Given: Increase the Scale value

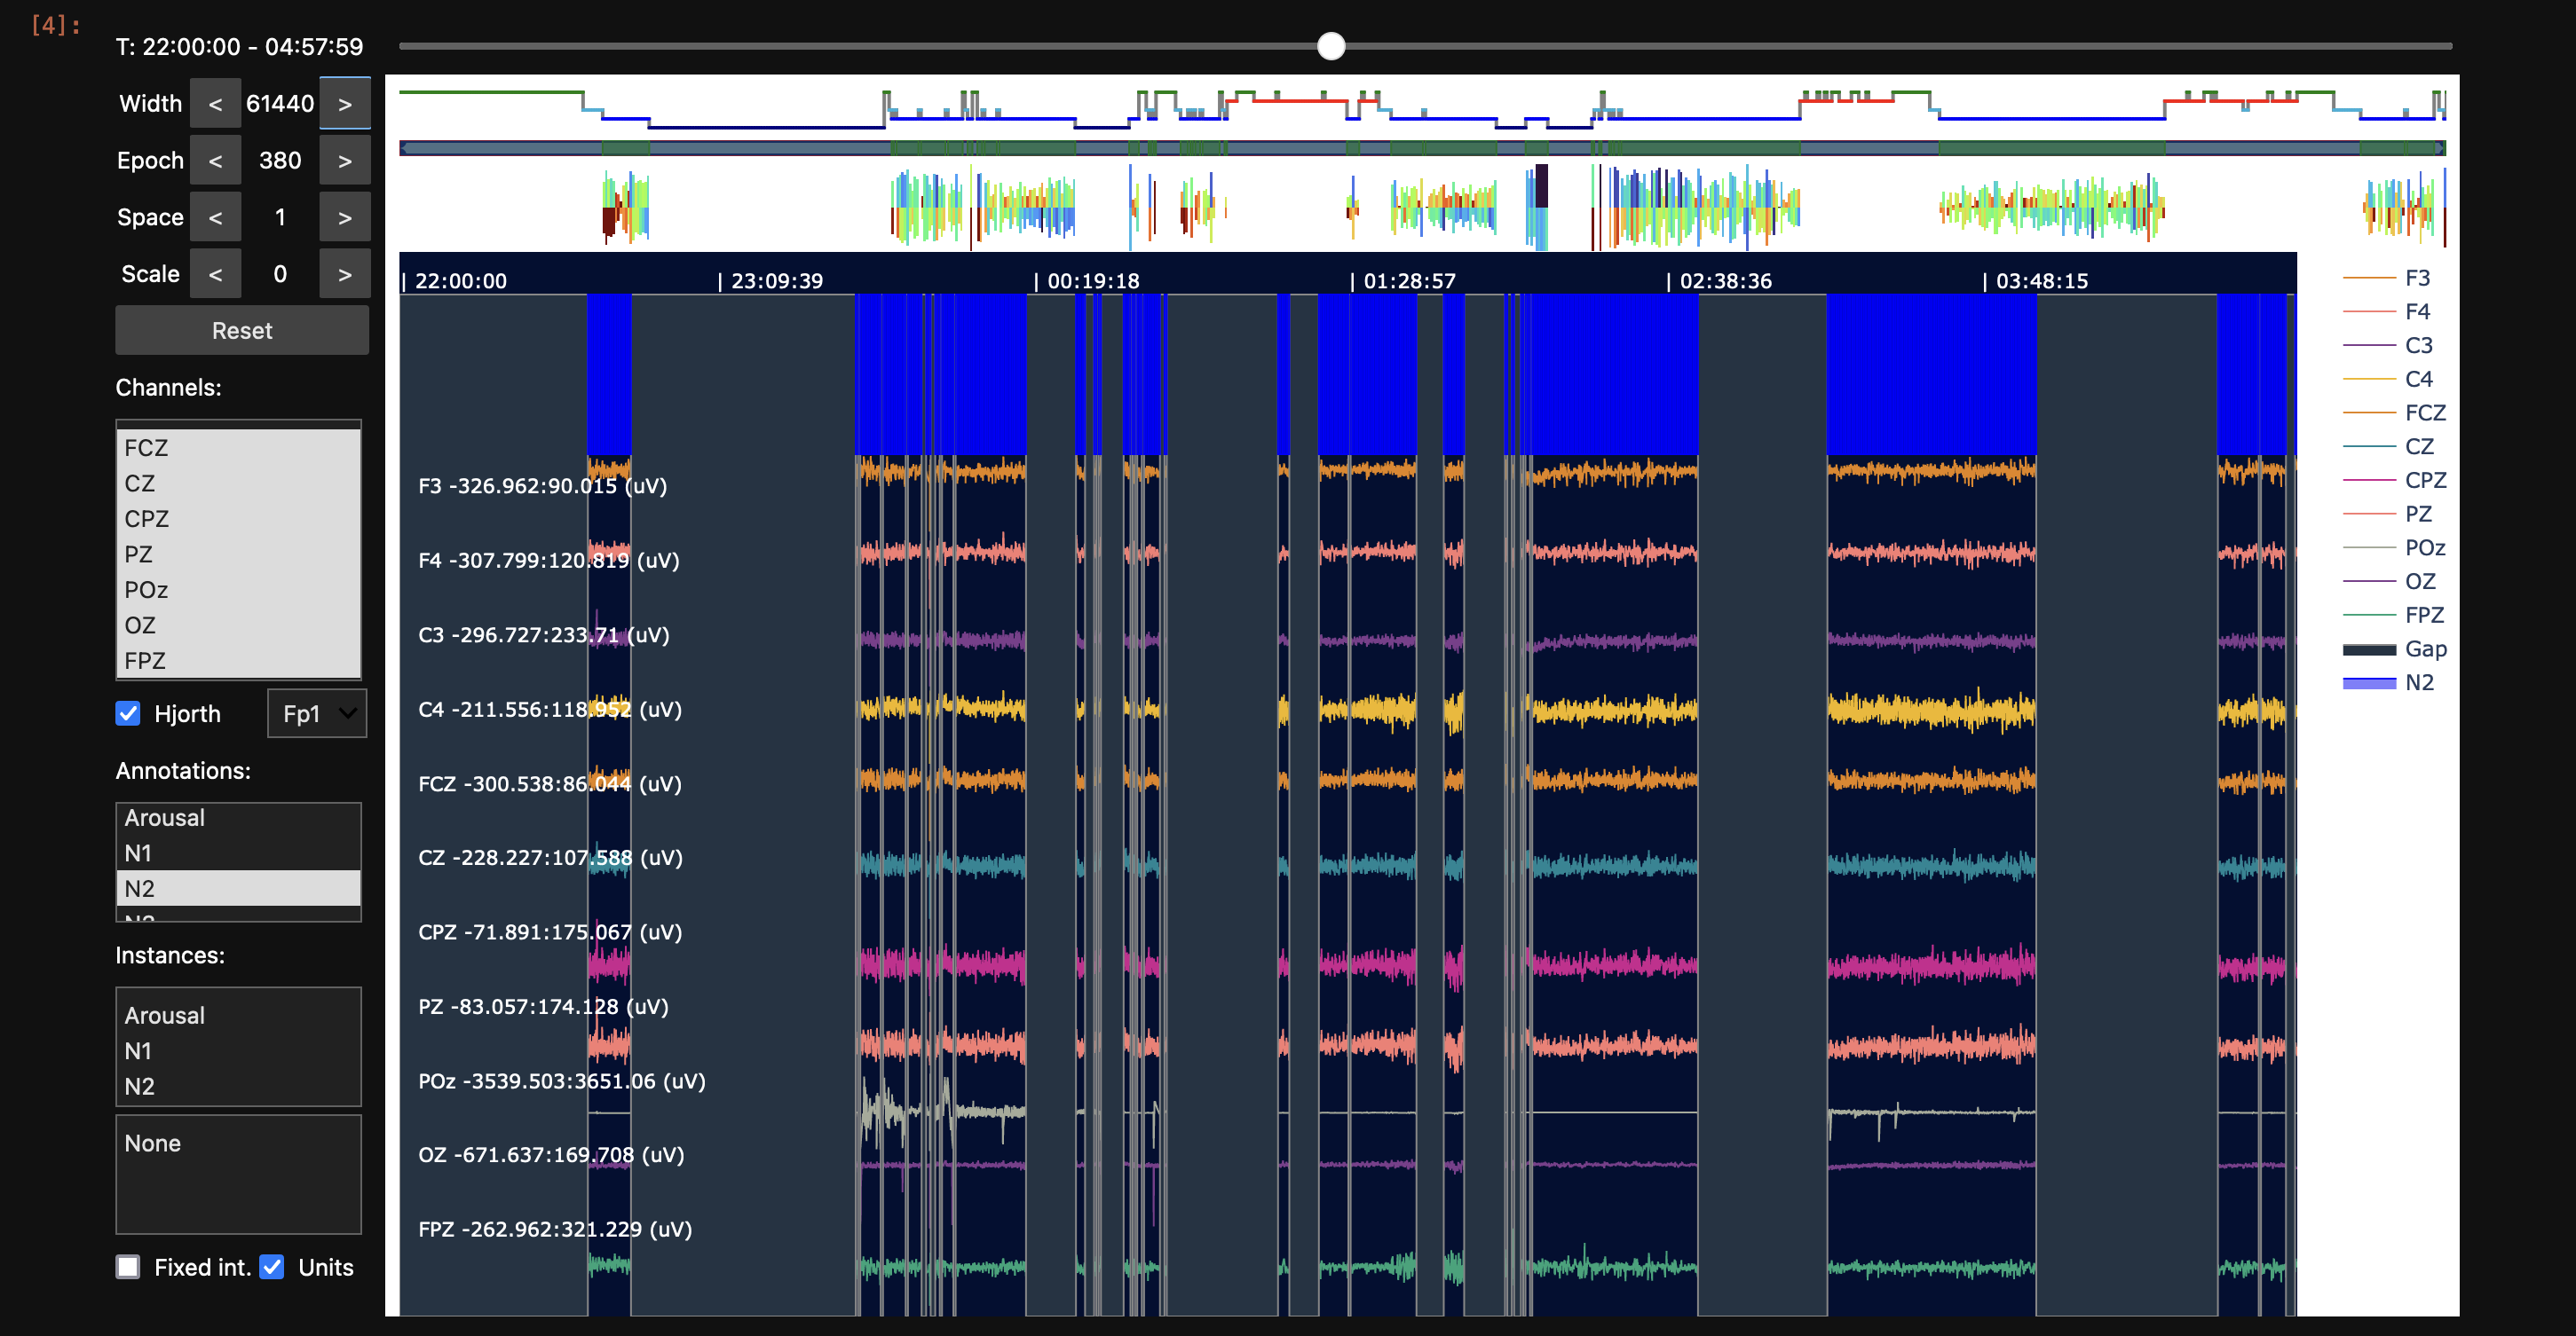Looking at the screenshot, I should 344,275.
